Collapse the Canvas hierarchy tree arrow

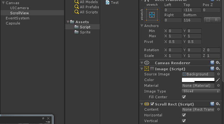pos(3,3)
